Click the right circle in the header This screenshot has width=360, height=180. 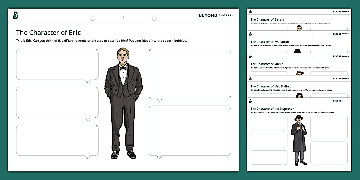click(x=154, y=18)
